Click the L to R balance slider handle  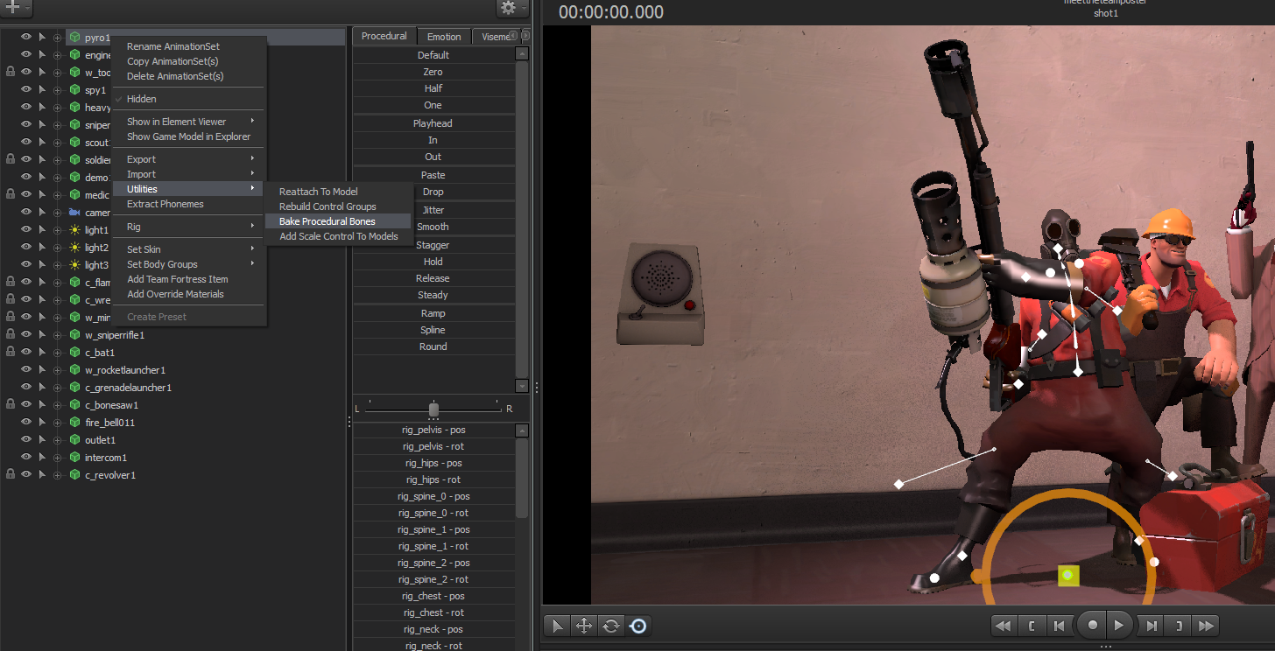coord(433,409)
